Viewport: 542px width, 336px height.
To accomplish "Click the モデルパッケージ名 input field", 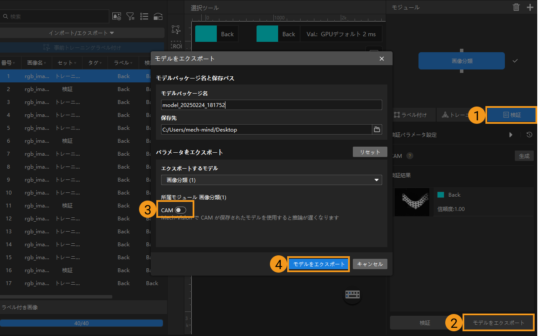I will (x=271, y=105).
